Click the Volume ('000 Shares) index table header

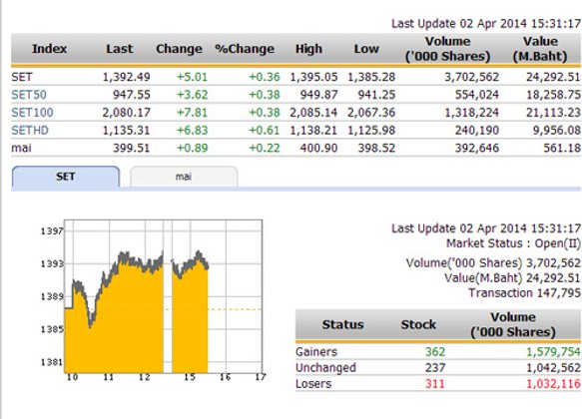[x=448, y=49]
